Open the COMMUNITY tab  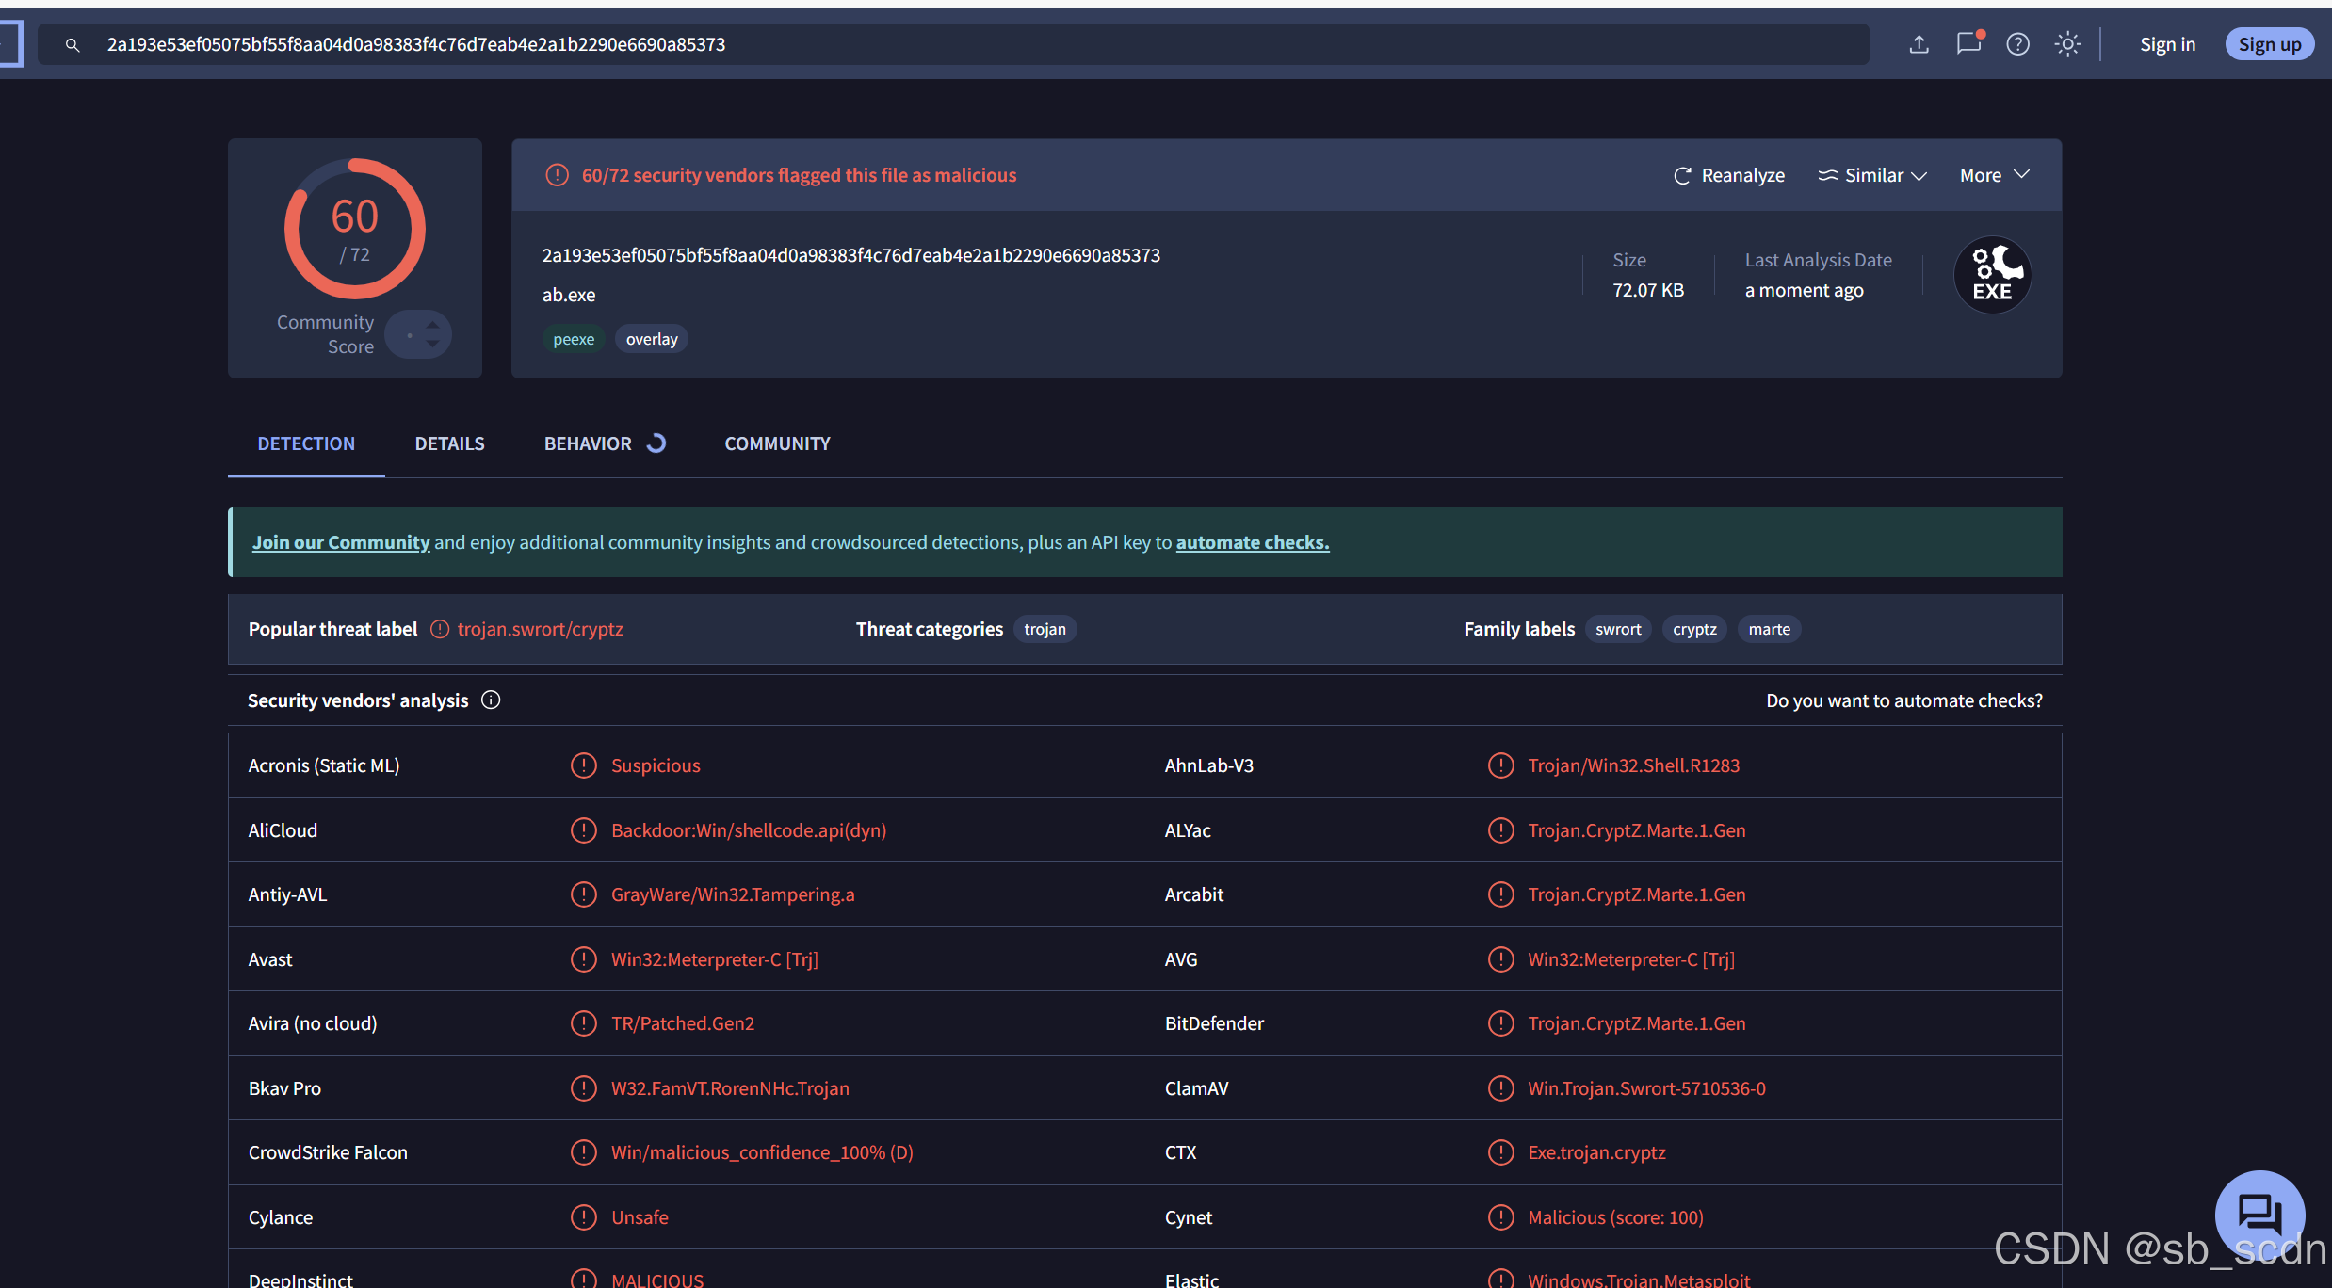click(777, 443)
